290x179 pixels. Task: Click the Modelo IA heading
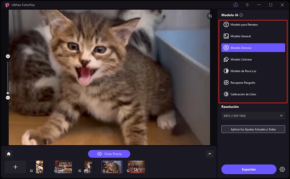pyautogui.click(x=230, y=15)
